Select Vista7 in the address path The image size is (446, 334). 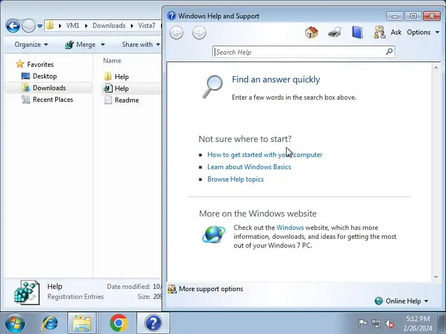pyautogui.click(x=147, y=26)
